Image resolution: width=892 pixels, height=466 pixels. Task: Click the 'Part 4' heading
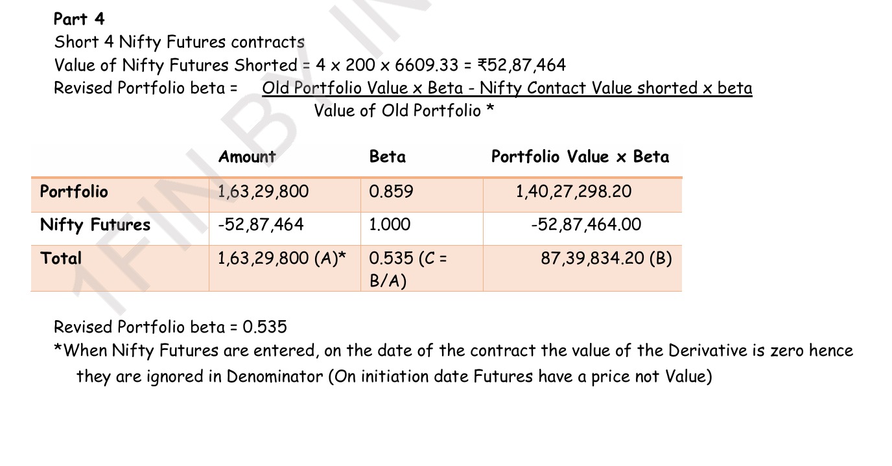point(79,19)
